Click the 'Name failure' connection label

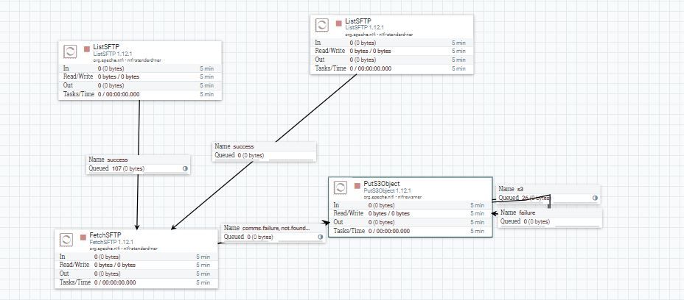click(x=518, y=213)
